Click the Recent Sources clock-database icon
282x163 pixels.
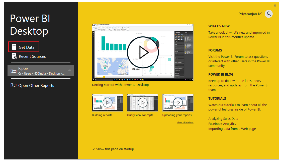[x=14, y=56]
